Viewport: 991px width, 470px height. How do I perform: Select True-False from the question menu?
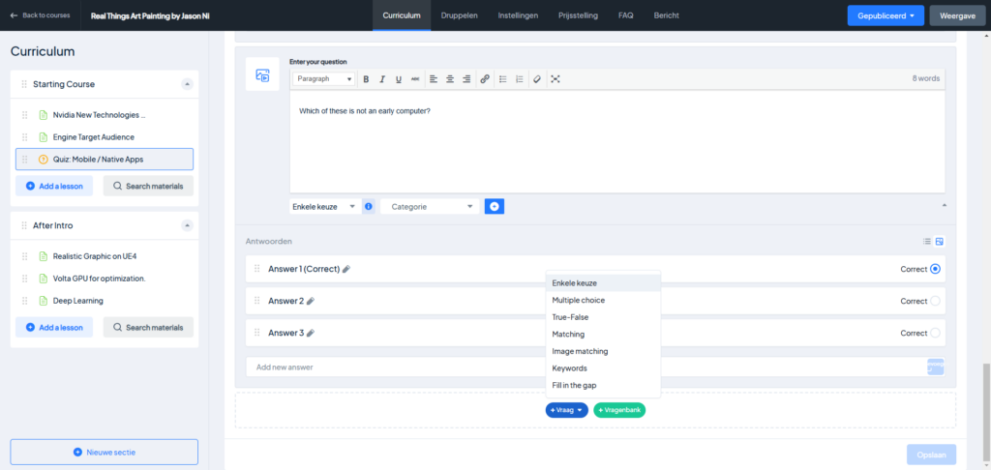[x=603, y=317]
